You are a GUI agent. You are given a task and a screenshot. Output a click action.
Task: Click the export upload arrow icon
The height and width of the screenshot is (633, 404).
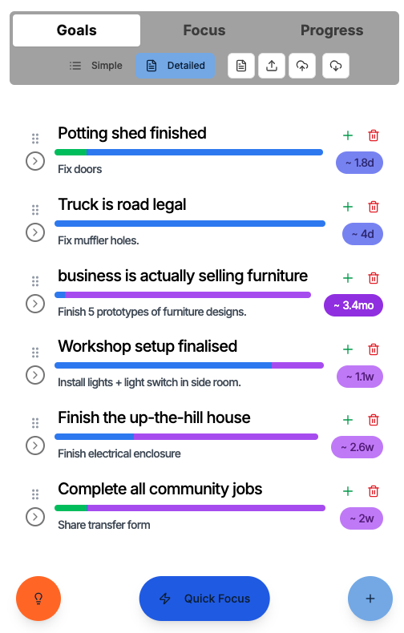(272, 66)
